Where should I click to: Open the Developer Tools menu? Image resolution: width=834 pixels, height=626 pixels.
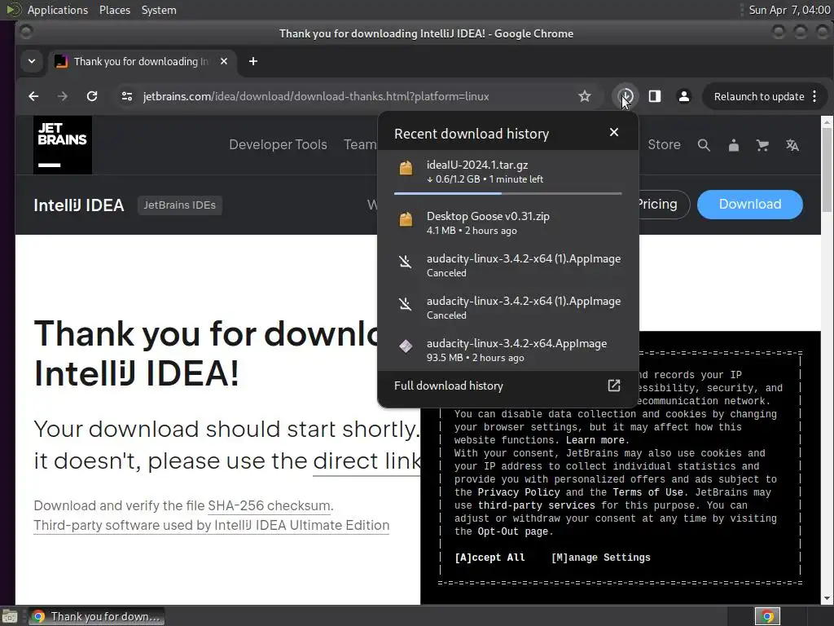278,144
